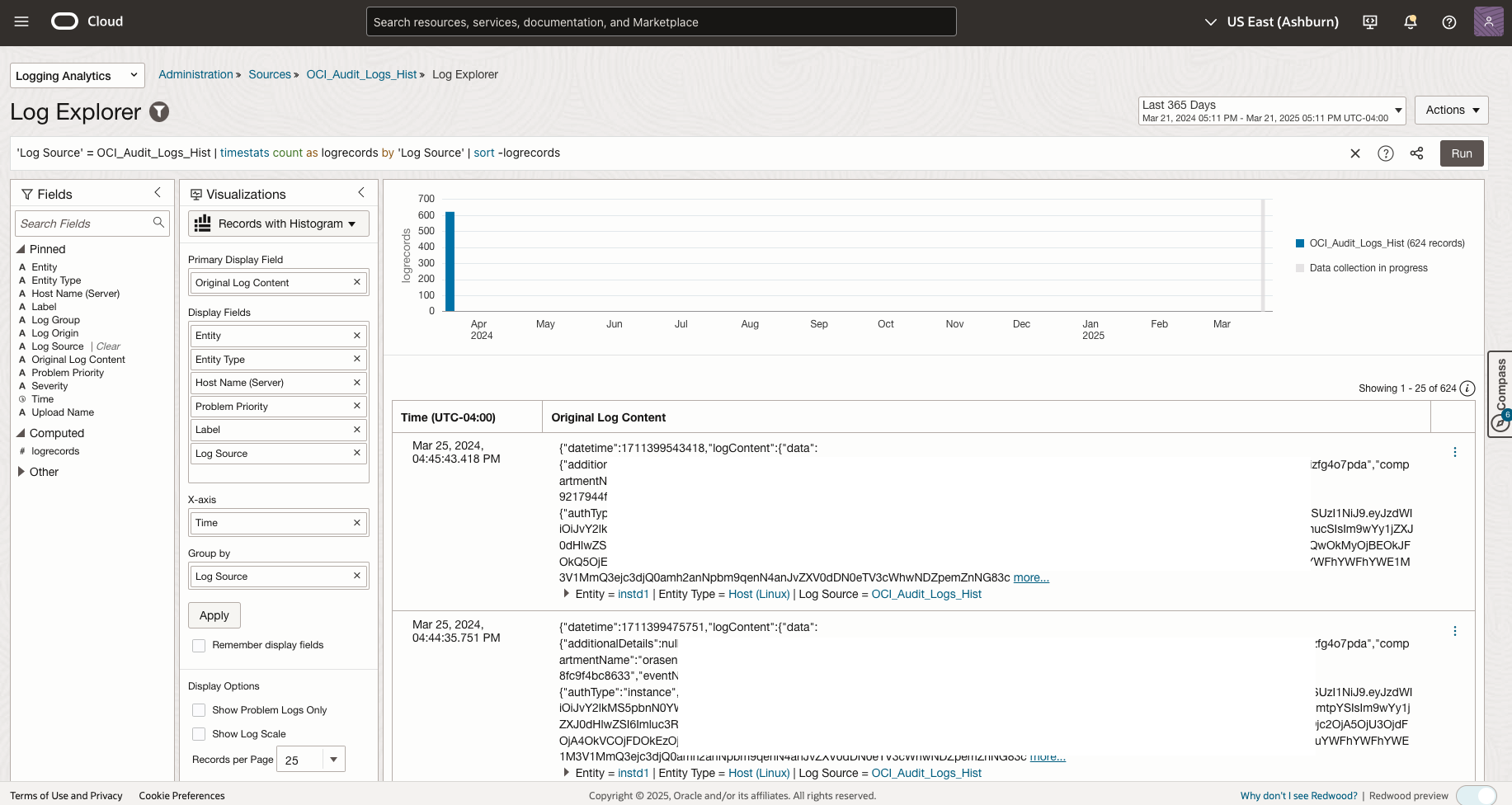Screen dimensions: 1512x805
Task: Open the Records with Histogram dropdown
Action: point(278,223)
